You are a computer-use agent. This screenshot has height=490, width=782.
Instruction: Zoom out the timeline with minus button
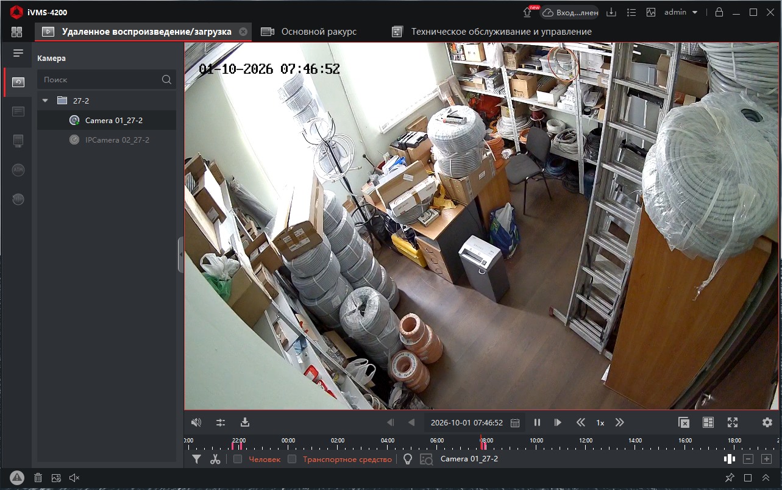click(x=748, y=459)
